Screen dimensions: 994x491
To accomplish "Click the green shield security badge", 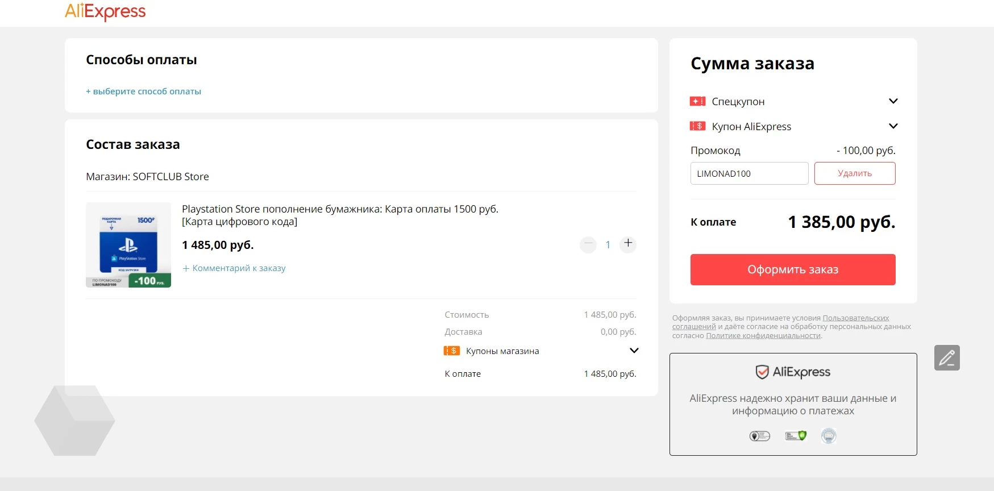I will 796,436.
